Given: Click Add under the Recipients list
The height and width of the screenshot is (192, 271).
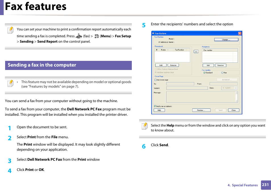Looking at the screenshot, I should pyautogui.click(x=208, y=65).
